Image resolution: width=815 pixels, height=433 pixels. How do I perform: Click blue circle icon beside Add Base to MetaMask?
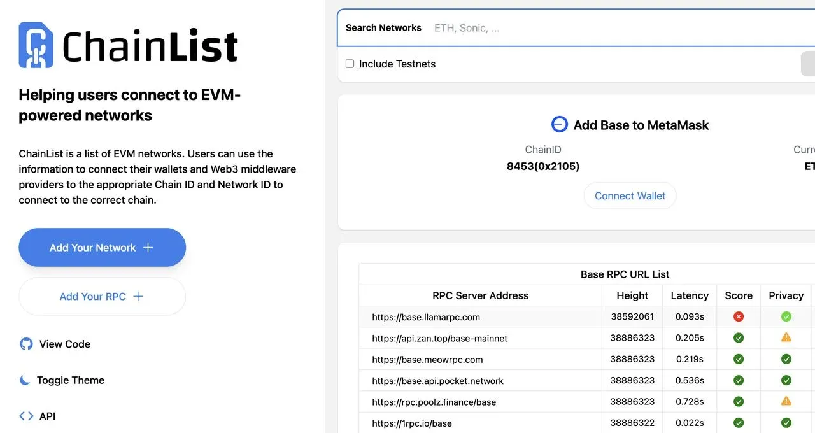559,124
